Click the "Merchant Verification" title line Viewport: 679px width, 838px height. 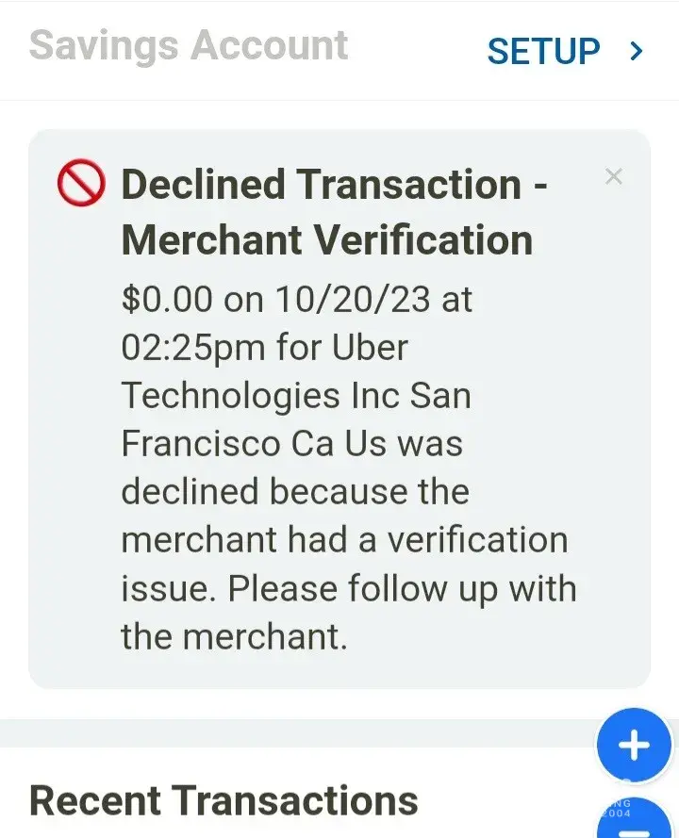[x=327, y=240]
